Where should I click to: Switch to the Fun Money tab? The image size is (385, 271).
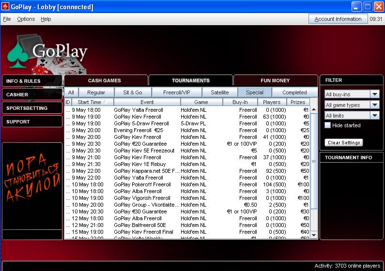tap(275, 80)
